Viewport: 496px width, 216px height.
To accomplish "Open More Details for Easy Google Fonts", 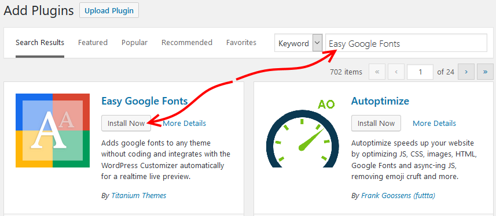I will [x=185, y=123].
